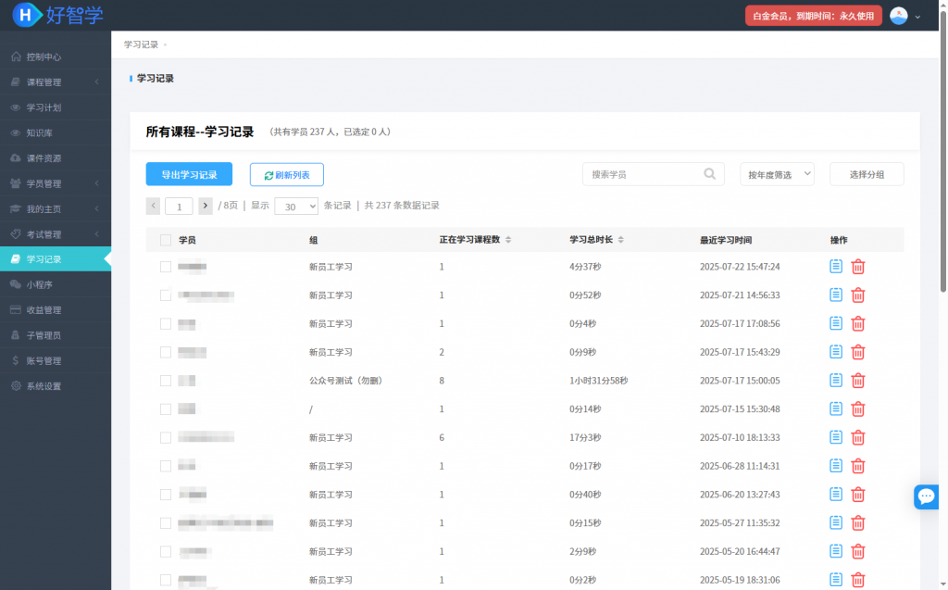948x590 pixels.
Task: Toggle the select-all checkbox in table header
Action: (166, 240)
